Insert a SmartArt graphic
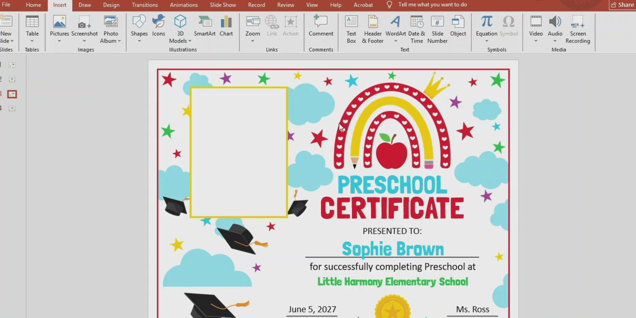Image resolution: width=636 pixels, height=318 pixels. click(204, 26)
